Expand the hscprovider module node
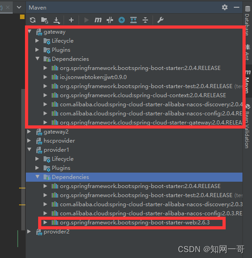This screenshot has height=258, width=252. point(29,140)
